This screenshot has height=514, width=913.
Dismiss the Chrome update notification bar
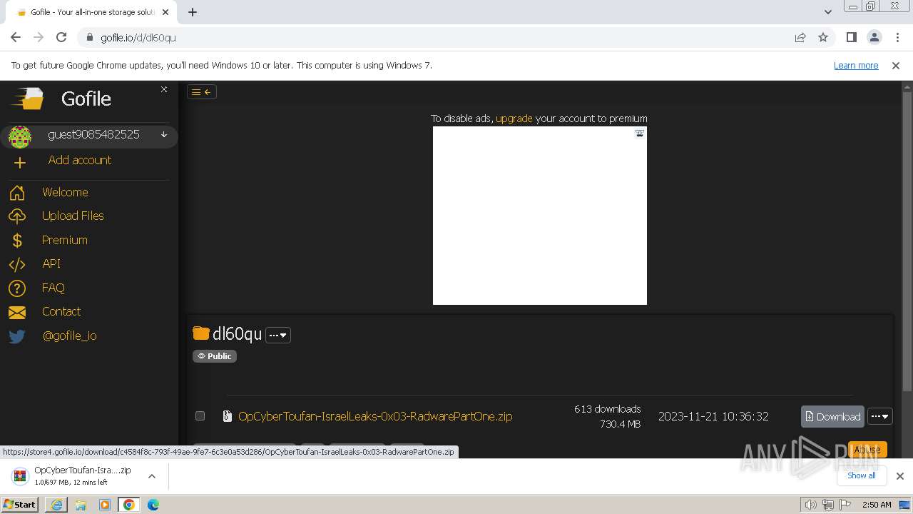coord(896,66)
